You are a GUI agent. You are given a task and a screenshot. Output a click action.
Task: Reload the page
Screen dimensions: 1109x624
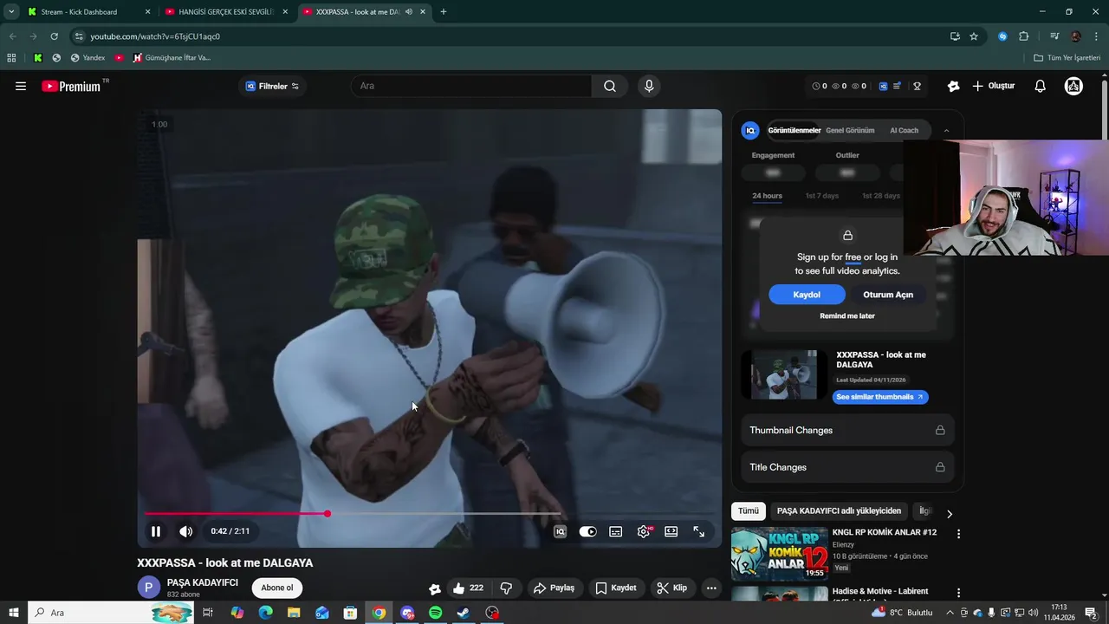click(54, 36)
